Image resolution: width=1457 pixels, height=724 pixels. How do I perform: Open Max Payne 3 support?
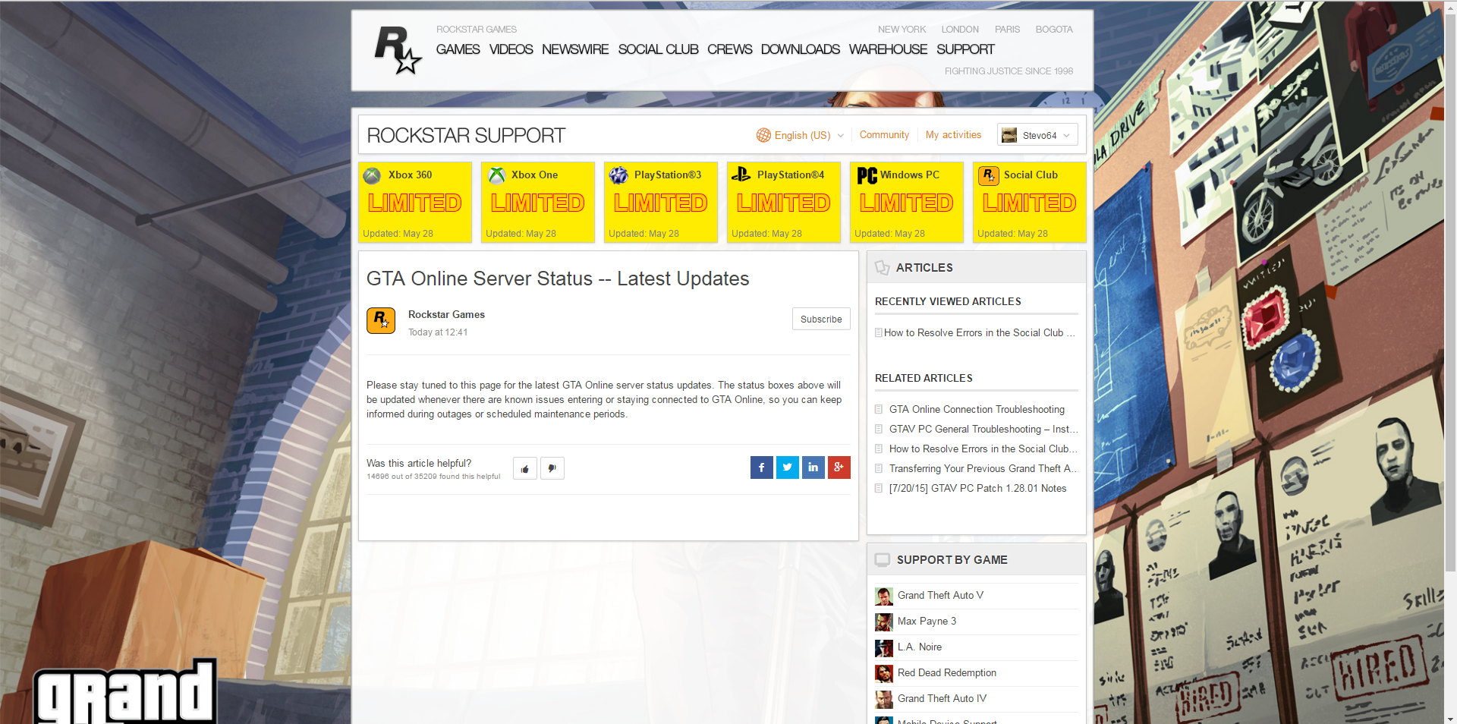[927, 622]
